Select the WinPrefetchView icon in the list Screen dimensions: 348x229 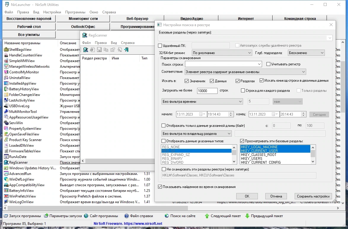pos(6,196)
